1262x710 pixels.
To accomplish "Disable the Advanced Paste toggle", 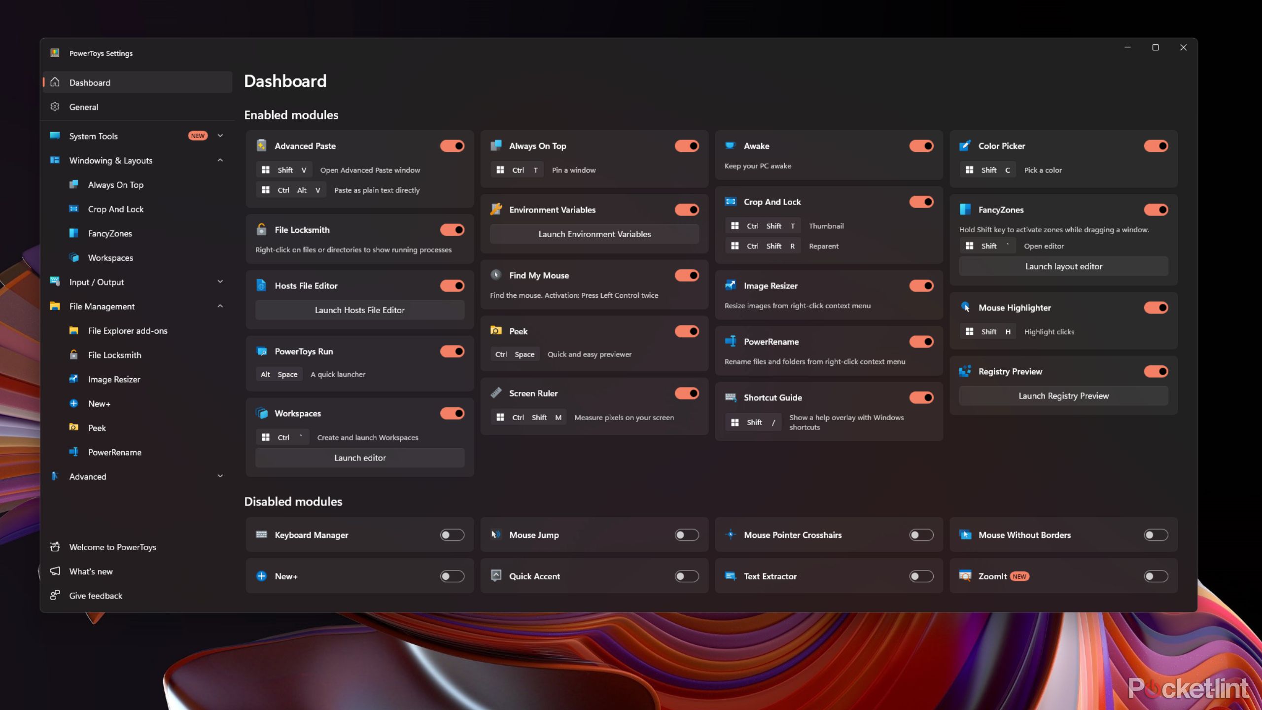I will 452,146.
